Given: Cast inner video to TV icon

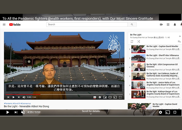Looking at the screenshot, I should tap(115, 97).
